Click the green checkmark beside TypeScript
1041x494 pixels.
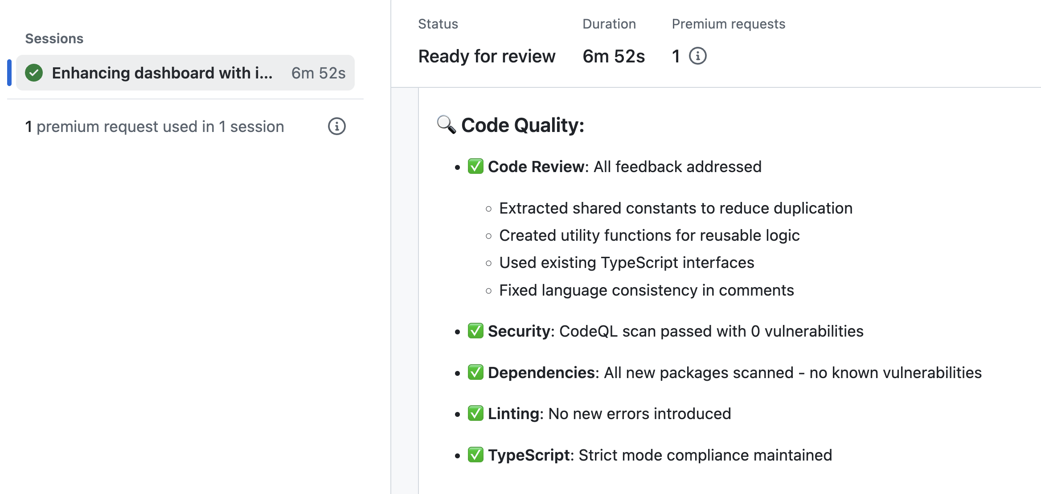(x=475, y=455)
